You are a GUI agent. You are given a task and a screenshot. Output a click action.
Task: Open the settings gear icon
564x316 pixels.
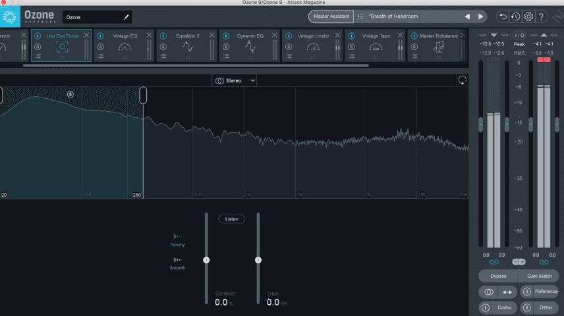click(x=528, y=16)
